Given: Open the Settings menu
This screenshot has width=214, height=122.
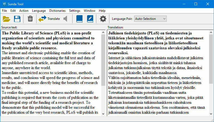Looking at the screenshot, I should click(75, 11).
